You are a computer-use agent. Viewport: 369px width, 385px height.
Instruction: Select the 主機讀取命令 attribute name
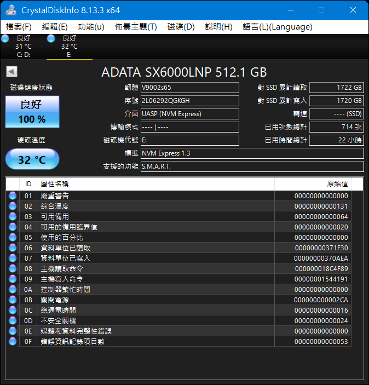[x=62, y=268]
